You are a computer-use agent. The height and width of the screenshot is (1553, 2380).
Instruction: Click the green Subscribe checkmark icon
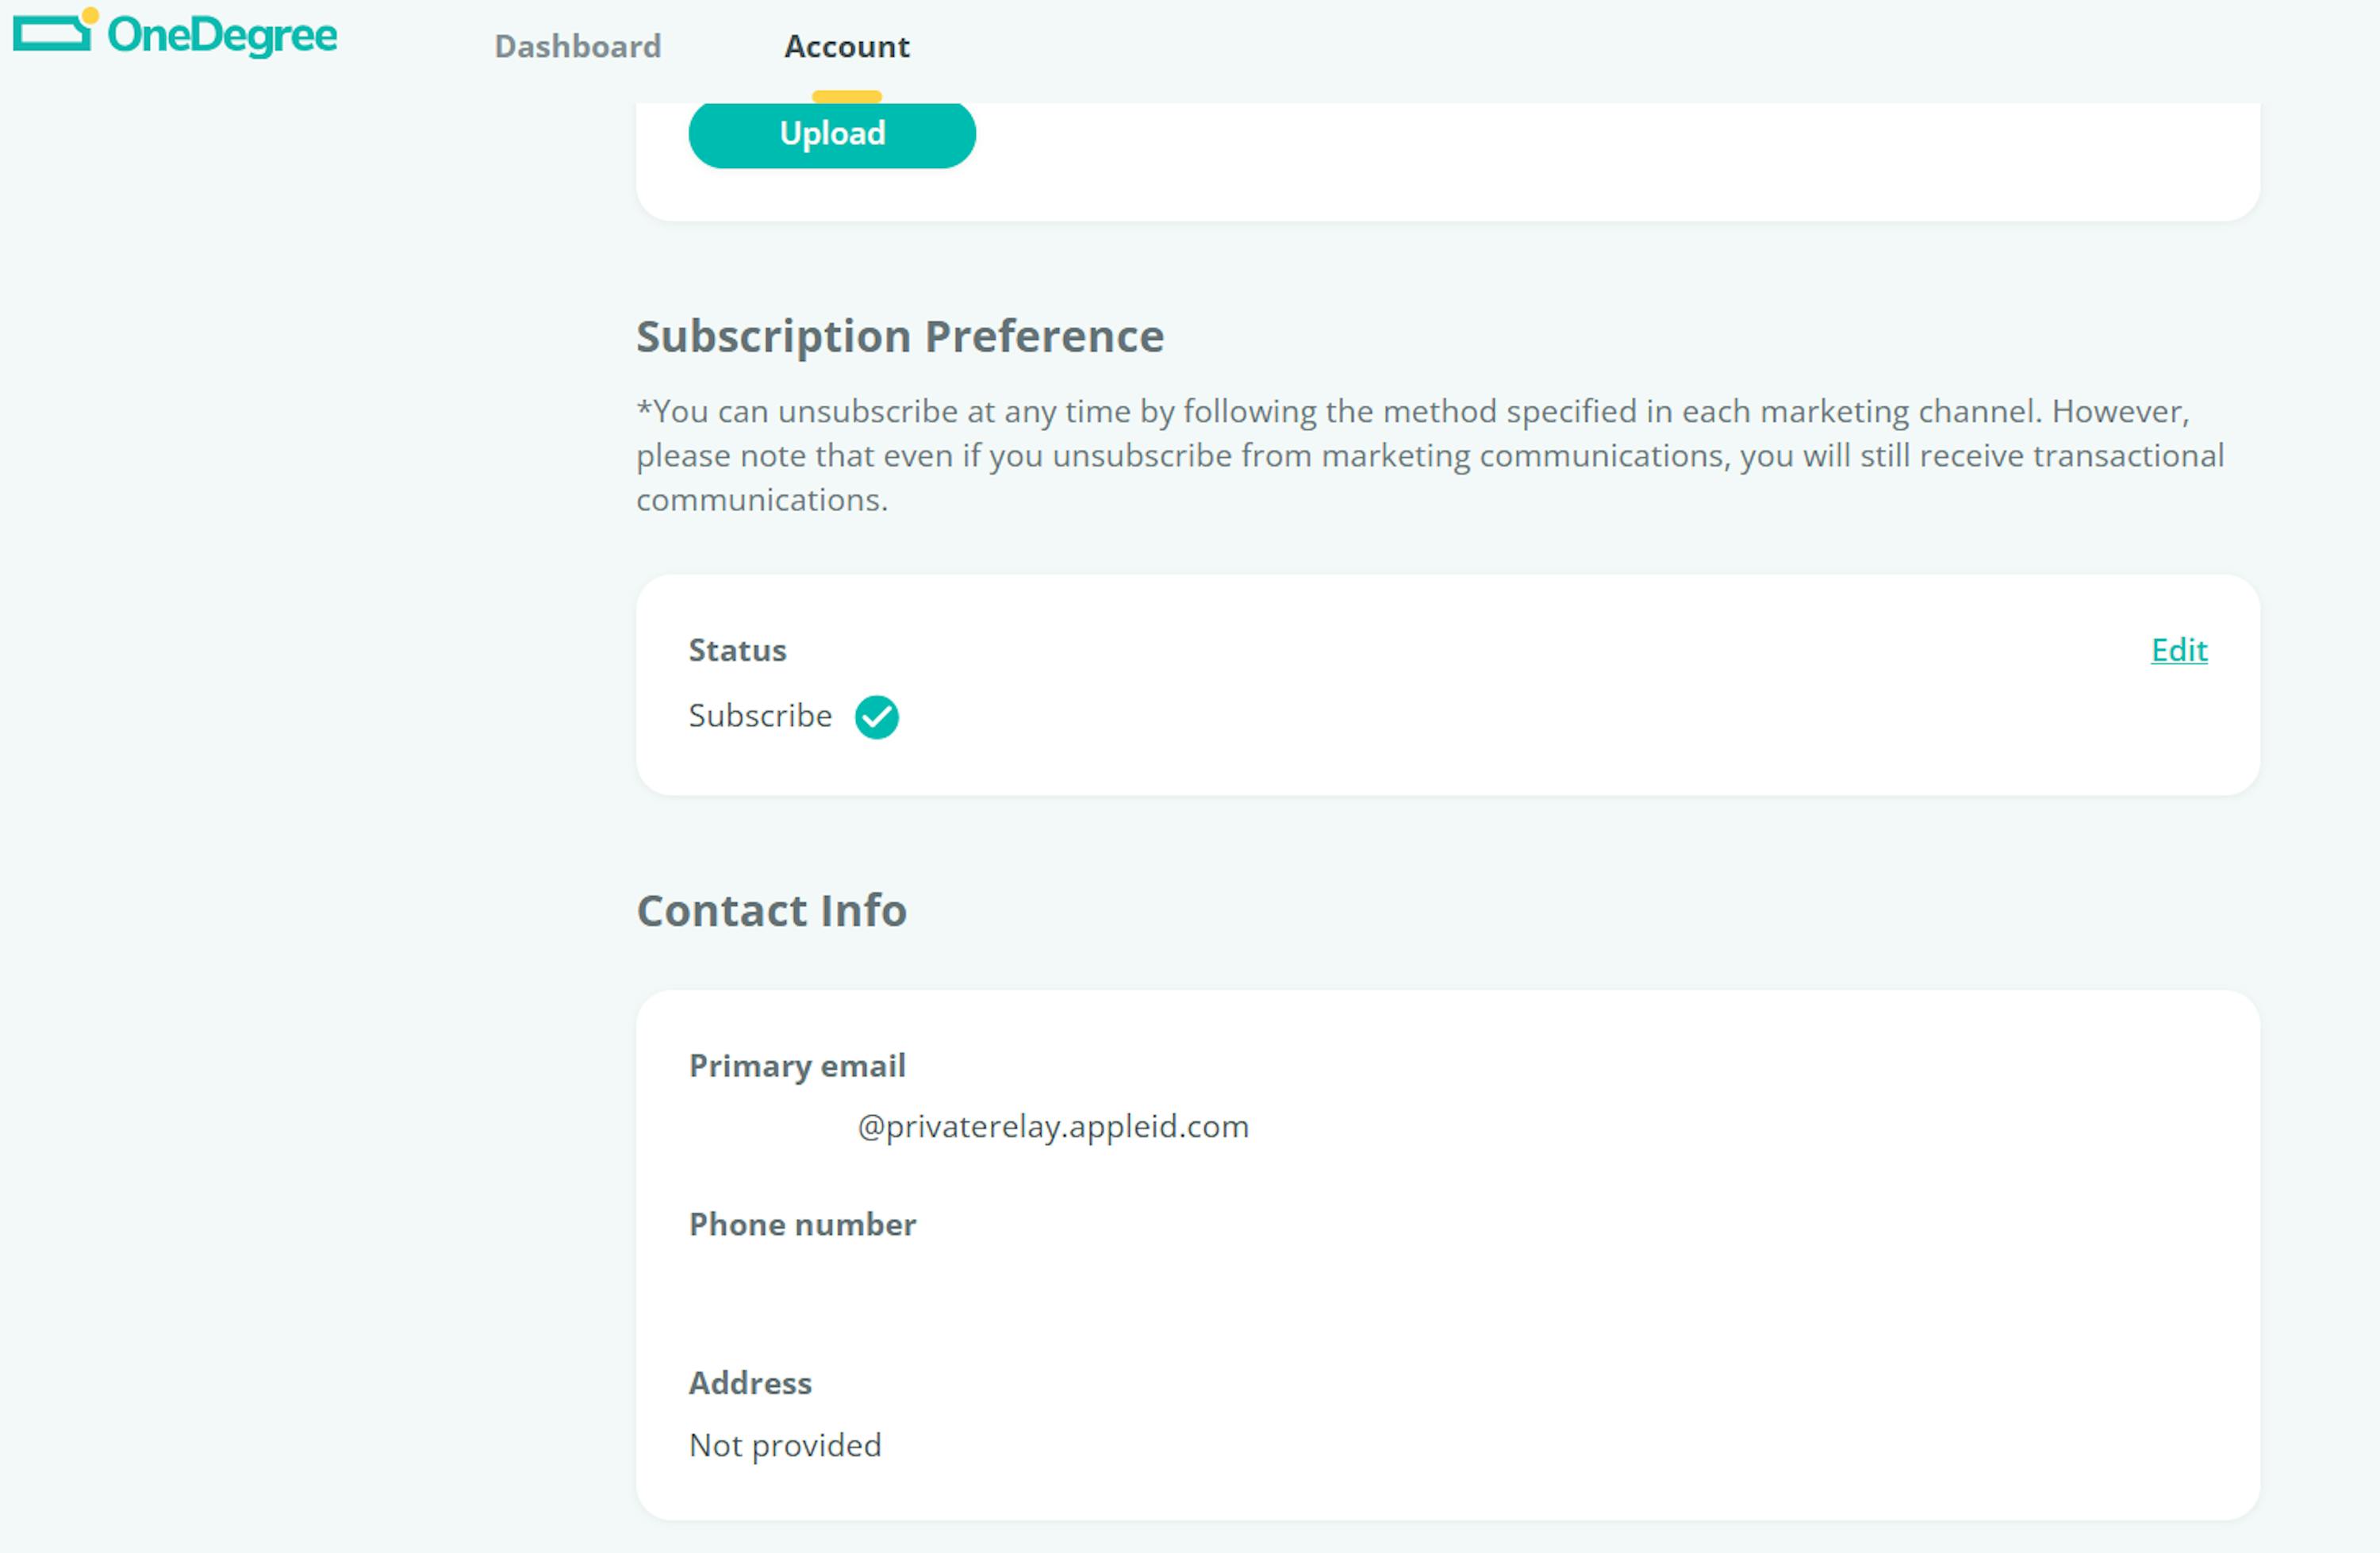876,716
